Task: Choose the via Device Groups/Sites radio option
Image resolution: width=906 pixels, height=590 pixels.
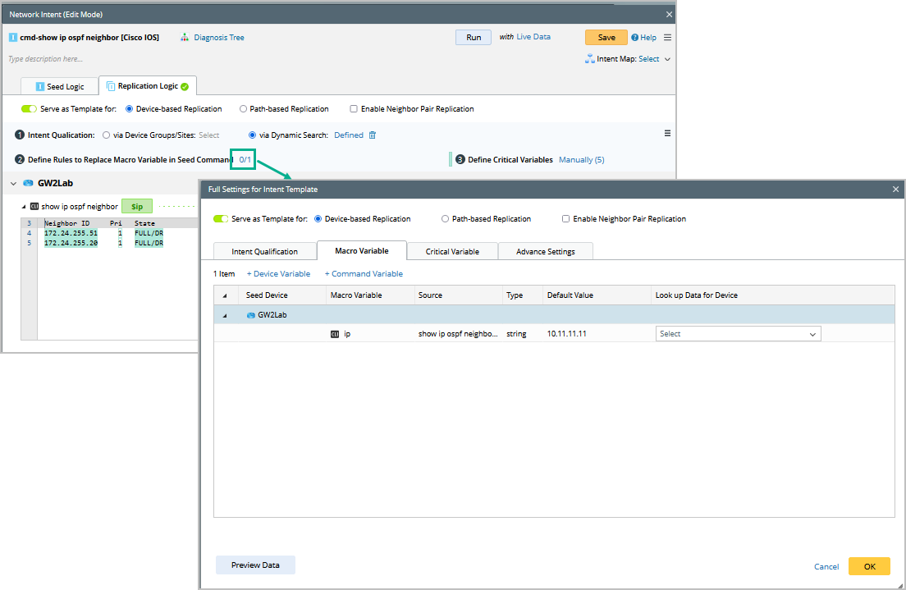Action: (x=107, y=135)
